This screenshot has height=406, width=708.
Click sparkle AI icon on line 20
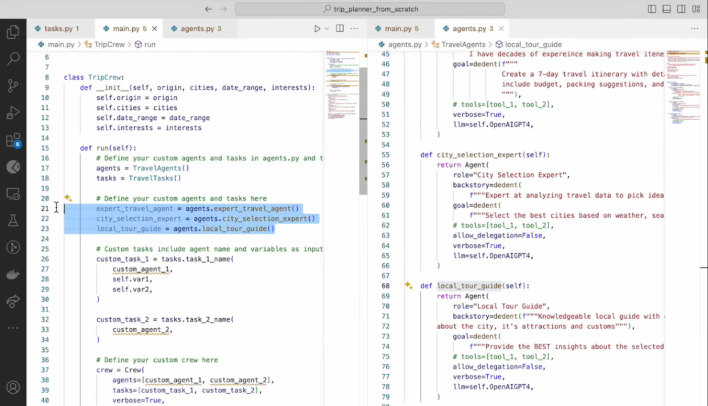click(x=68, y=198)
